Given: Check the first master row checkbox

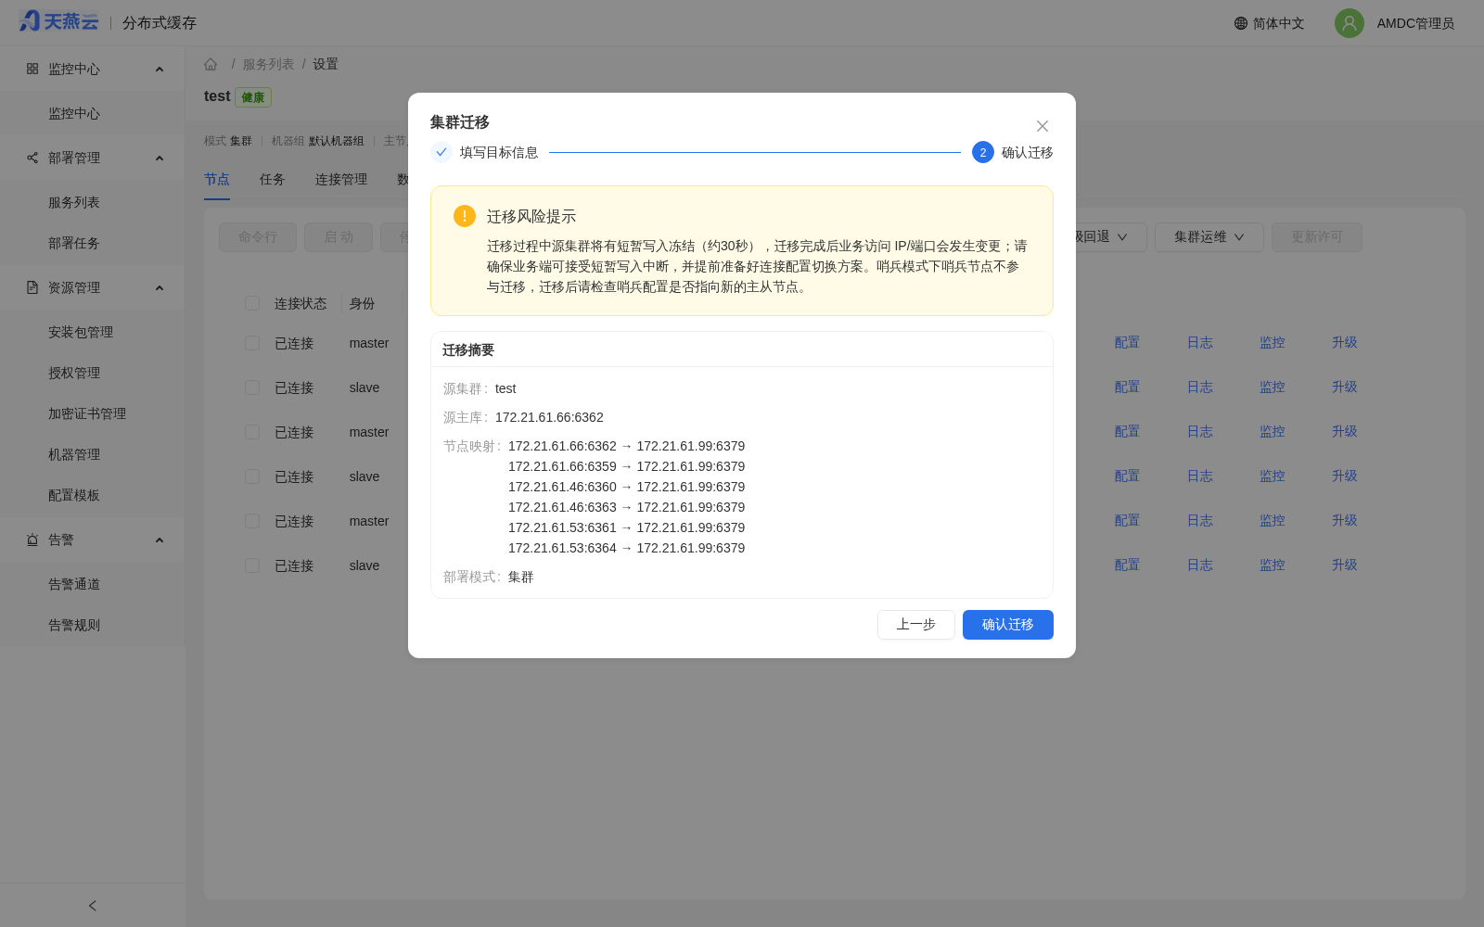Looking at the screenshot, I should coord(252,343).
